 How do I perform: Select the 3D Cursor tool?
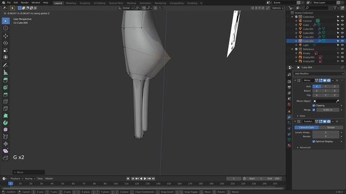point(5,28)
